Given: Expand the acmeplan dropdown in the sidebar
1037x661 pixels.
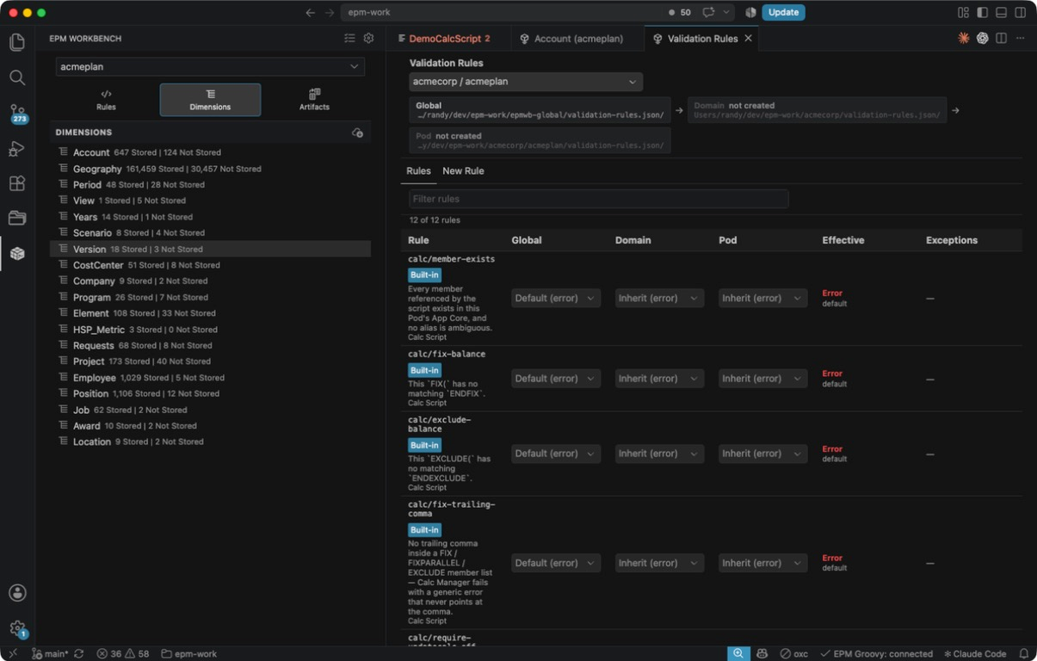Looking at the screenshot, I should click(210, 66).
